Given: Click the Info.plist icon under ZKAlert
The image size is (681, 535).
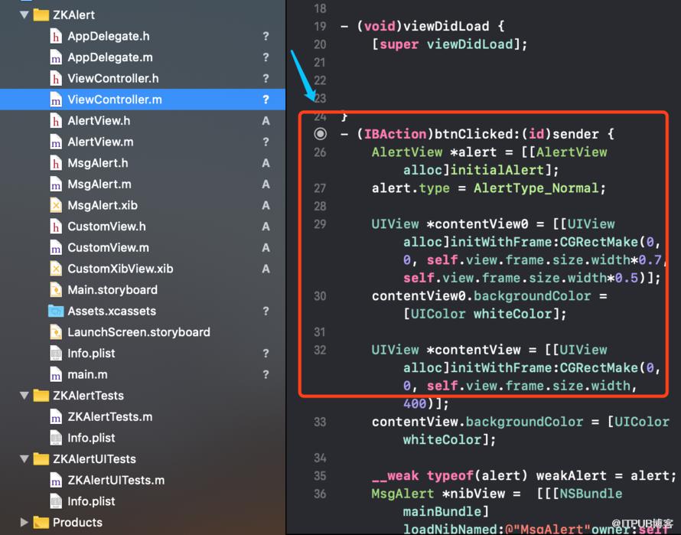Looking at the screenshot, I should tap(56, 354).
